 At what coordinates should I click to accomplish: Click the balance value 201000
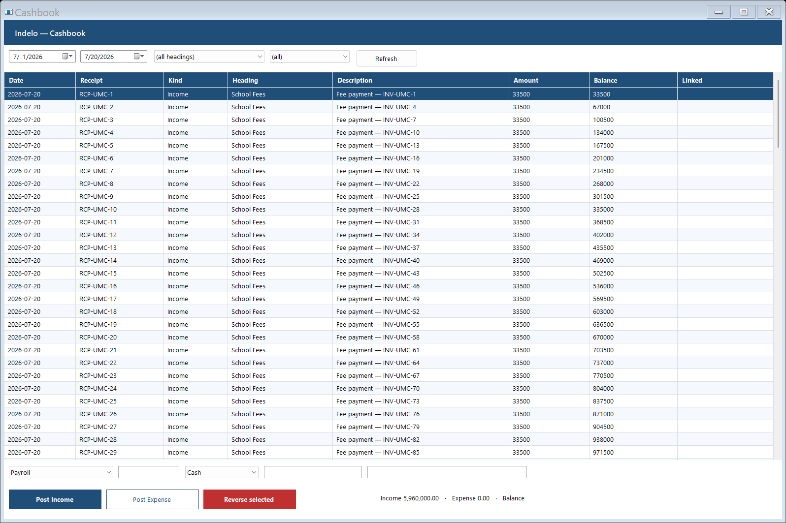(603, 158)
